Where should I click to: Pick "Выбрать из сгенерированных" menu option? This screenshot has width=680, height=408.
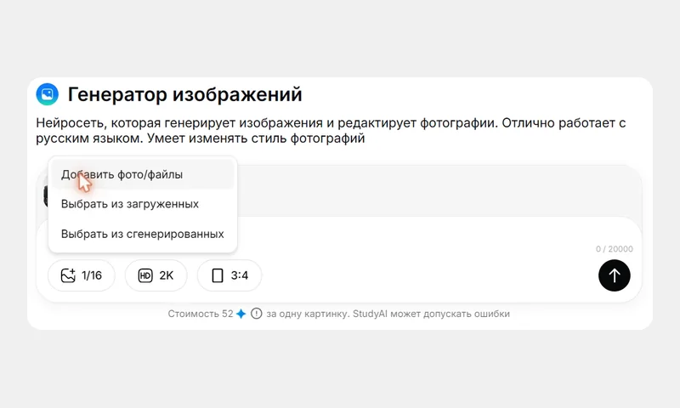tap(143, 234)
